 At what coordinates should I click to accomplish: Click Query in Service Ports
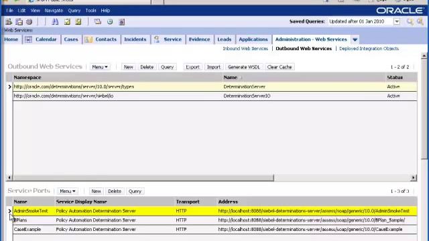coord(135,191)
